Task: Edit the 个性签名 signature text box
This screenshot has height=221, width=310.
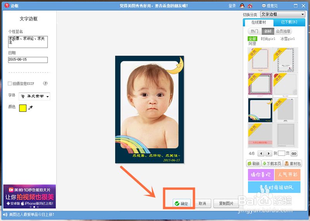Action: 28,42
